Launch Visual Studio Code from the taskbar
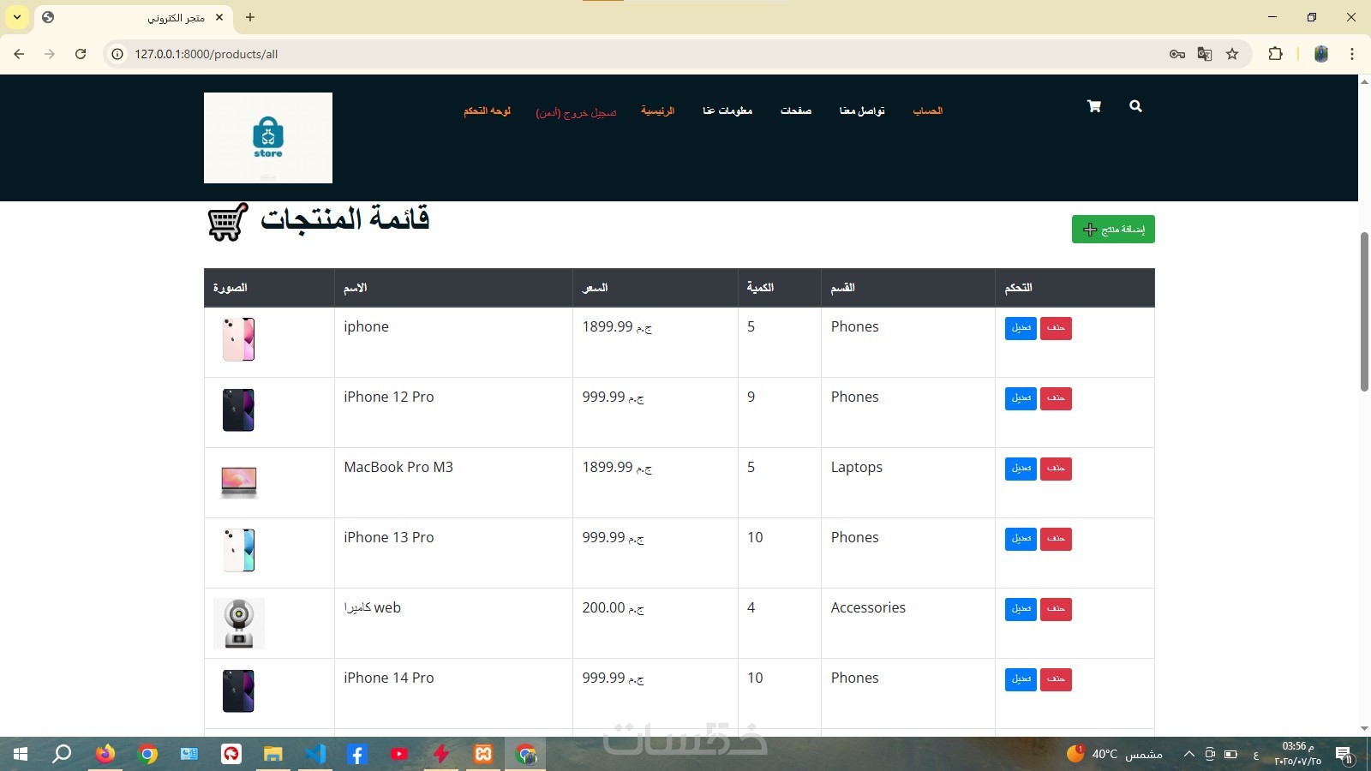The width and height of the screenshot is (1371, 771). click(315, 754)
